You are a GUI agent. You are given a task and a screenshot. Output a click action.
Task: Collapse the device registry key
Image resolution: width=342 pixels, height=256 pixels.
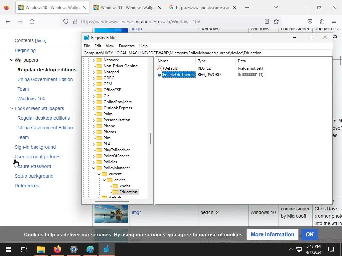point(104,180)
